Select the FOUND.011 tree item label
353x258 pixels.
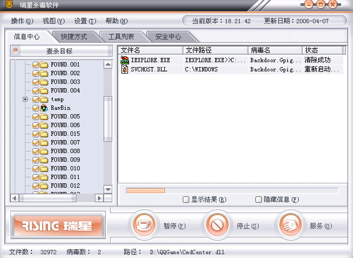pos(65,177)
